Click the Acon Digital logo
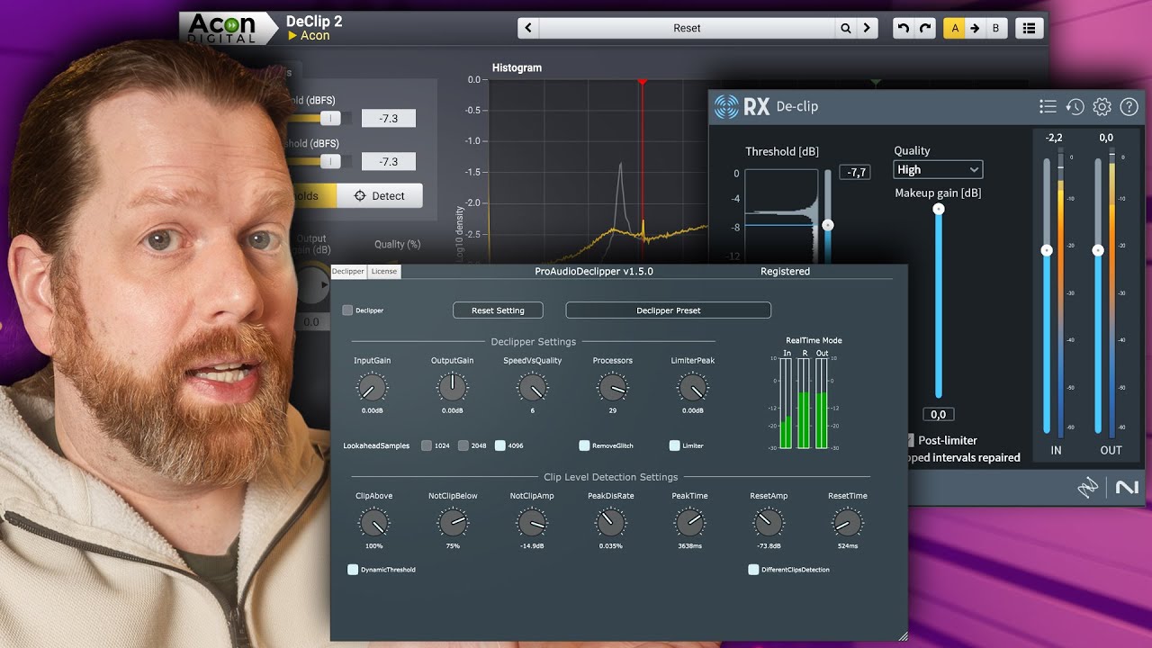This screenshot has width=1152, height=648. point(229,28)
